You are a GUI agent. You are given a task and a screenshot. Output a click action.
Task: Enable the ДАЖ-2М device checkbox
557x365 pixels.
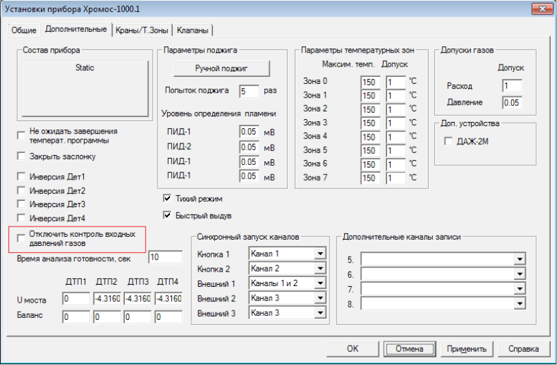click(448, 141)
